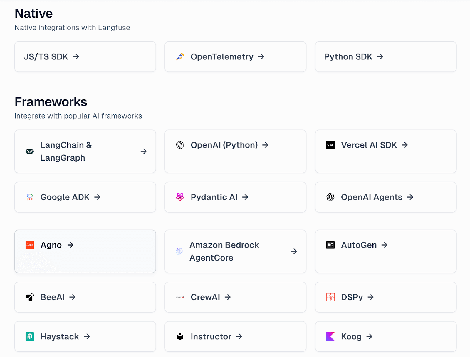470x357 pixels.
Task: Click the OpenTelemetry telescope icon
Action: (x=180, y=56)
